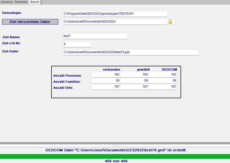
Task: Select the Ziel-Lfd-Nr number field
Action: (77, 44)
